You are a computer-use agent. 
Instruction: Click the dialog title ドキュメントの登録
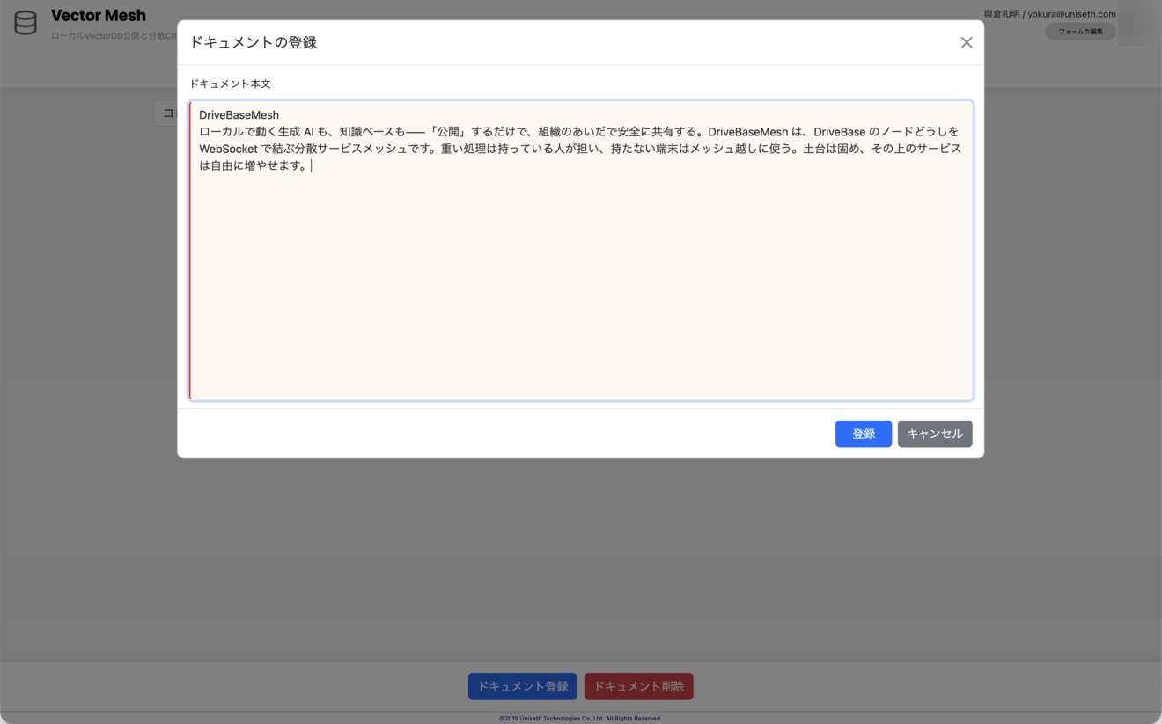pyautogui.click(x=254, y=42)
